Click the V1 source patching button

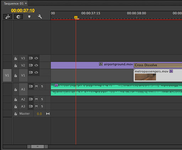(x=7, y=75)
